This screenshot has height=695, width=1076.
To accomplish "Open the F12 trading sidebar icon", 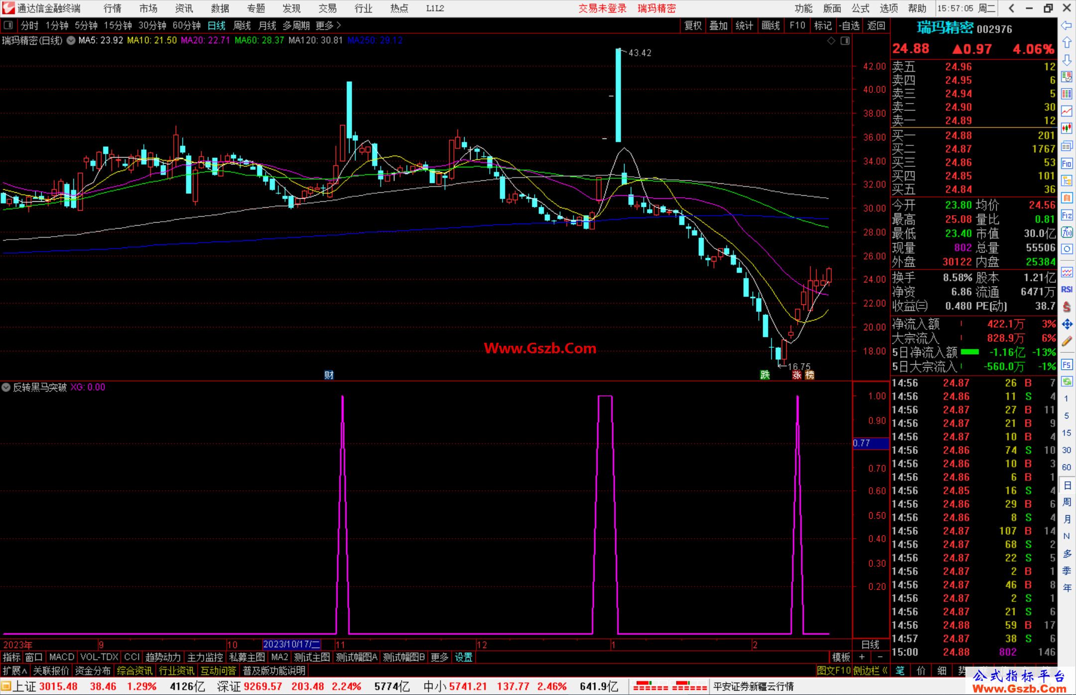I will coord(1067,215).
